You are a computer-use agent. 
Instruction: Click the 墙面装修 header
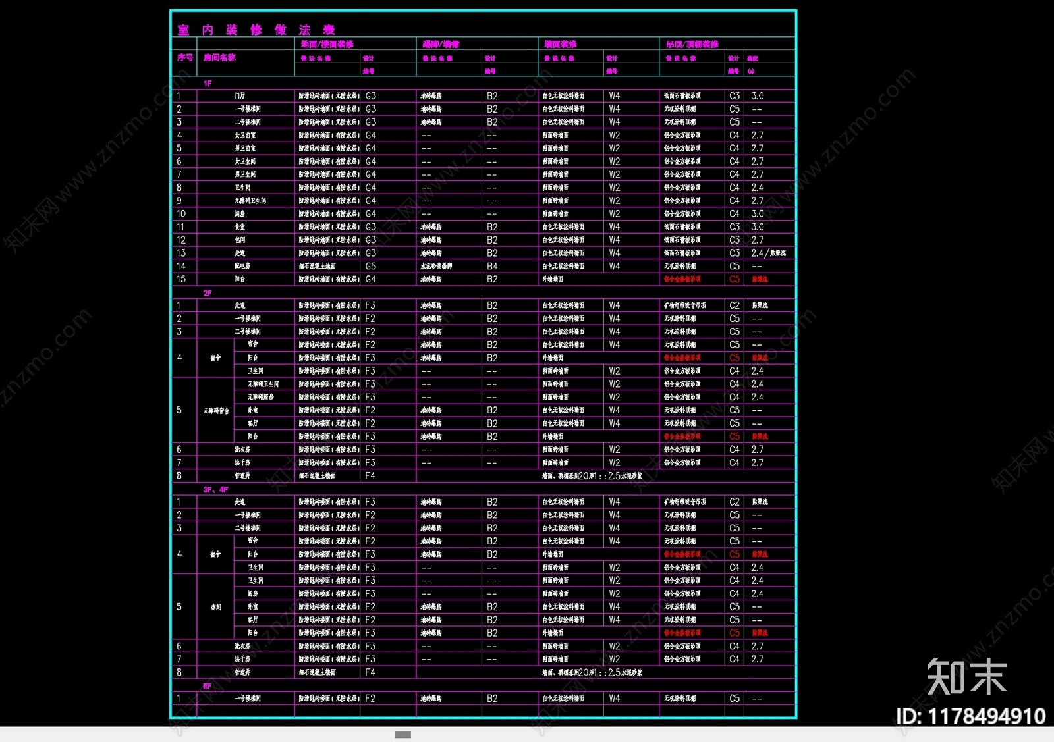(561, 44)
